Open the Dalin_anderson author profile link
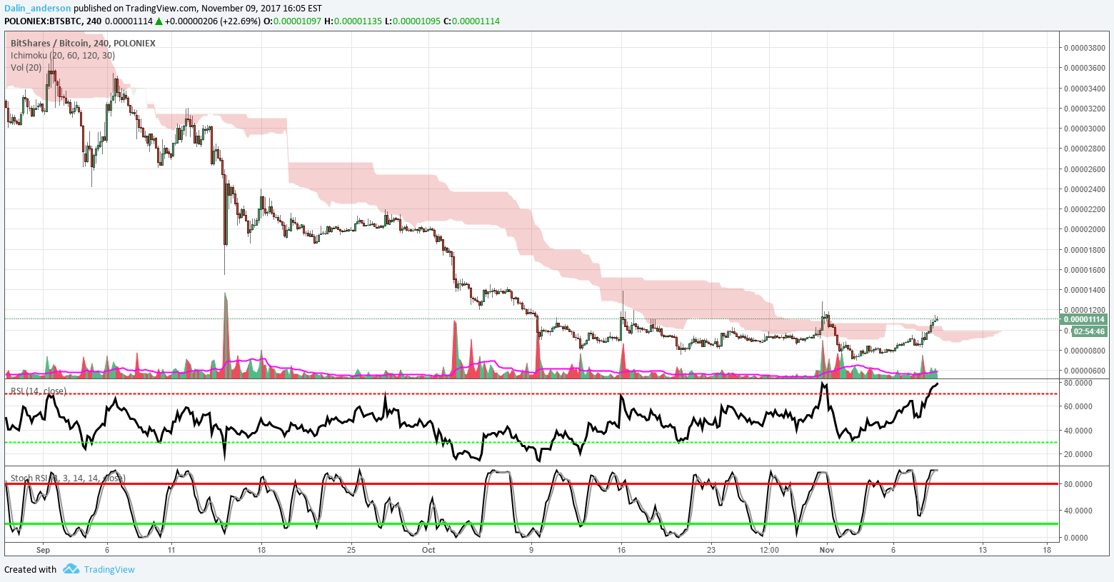Image resolution: width=1114 pixels, height=582 pixels. pos(38,9)
